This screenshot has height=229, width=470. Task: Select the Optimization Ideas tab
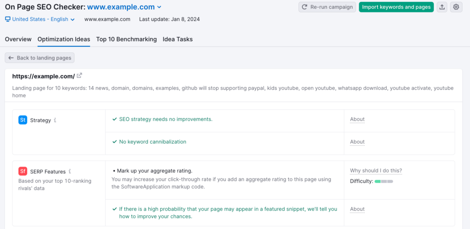coord(64,39)
